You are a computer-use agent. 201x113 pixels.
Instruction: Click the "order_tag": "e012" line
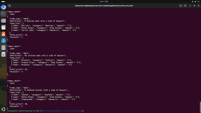(x=20, y=88)
